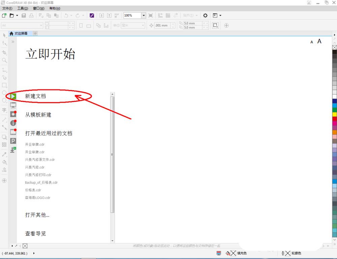Expand the welcome sidebar double chevron
The height and width of the screenshot is (259, 337).
click(x=13, y=42)
